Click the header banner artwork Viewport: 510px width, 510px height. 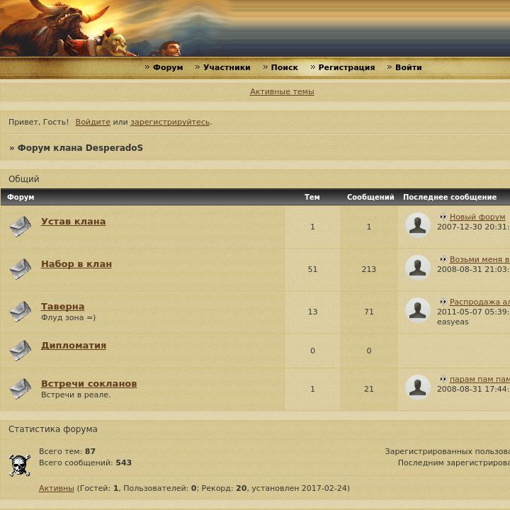pos(255,28)
